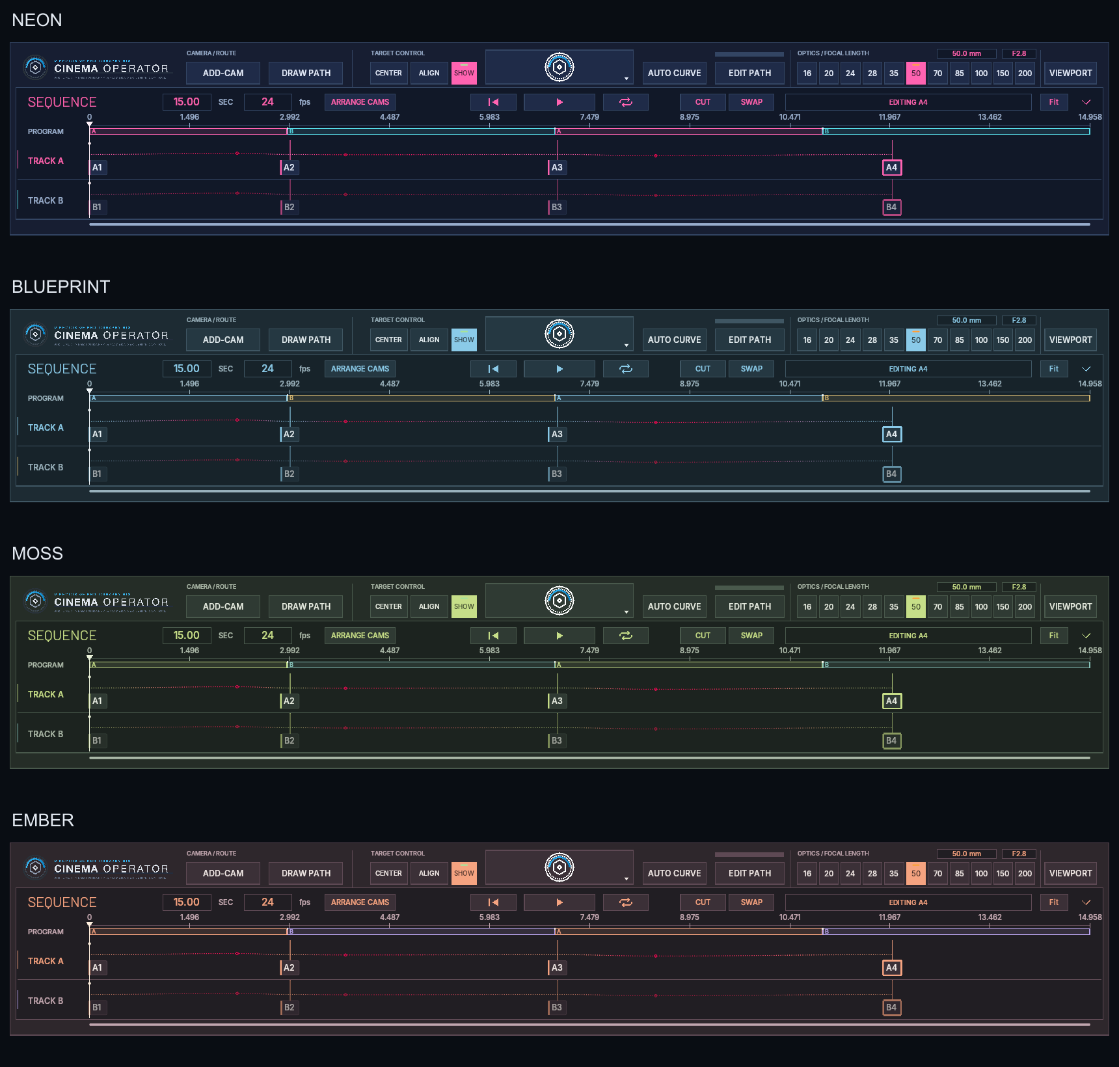Click ARRANGE CAMS in the Ember panel
The height and width of the screenshot is (1067, 1119).
tap(360, 902)
